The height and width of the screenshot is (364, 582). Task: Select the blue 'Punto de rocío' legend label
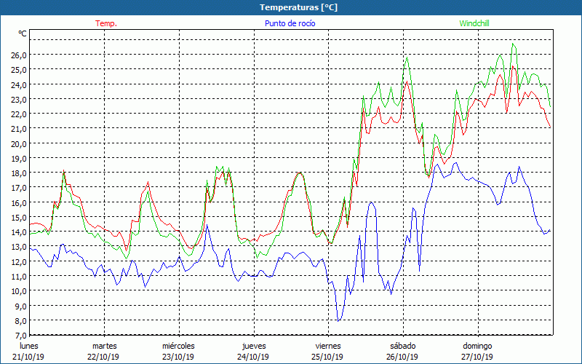[x=290, y=23]
